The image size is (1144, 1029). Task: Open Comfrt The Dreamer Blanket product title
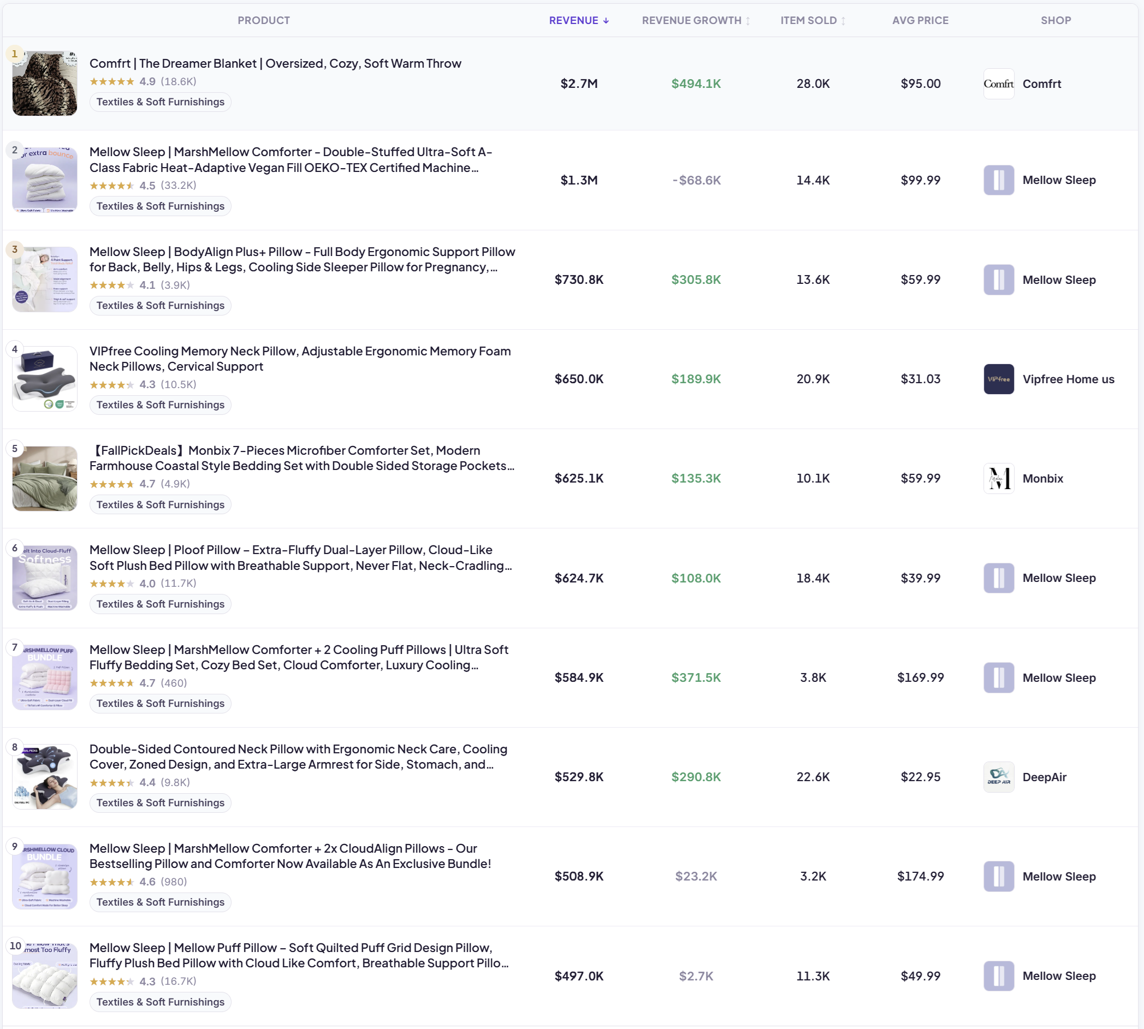275,63
